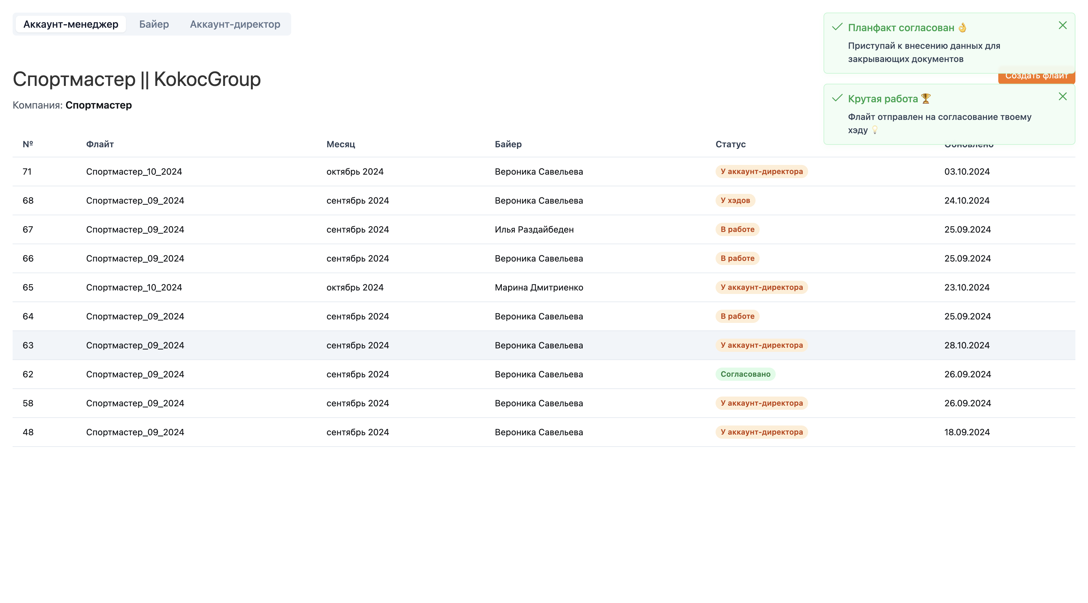Select row number 64

coord(544,316)
